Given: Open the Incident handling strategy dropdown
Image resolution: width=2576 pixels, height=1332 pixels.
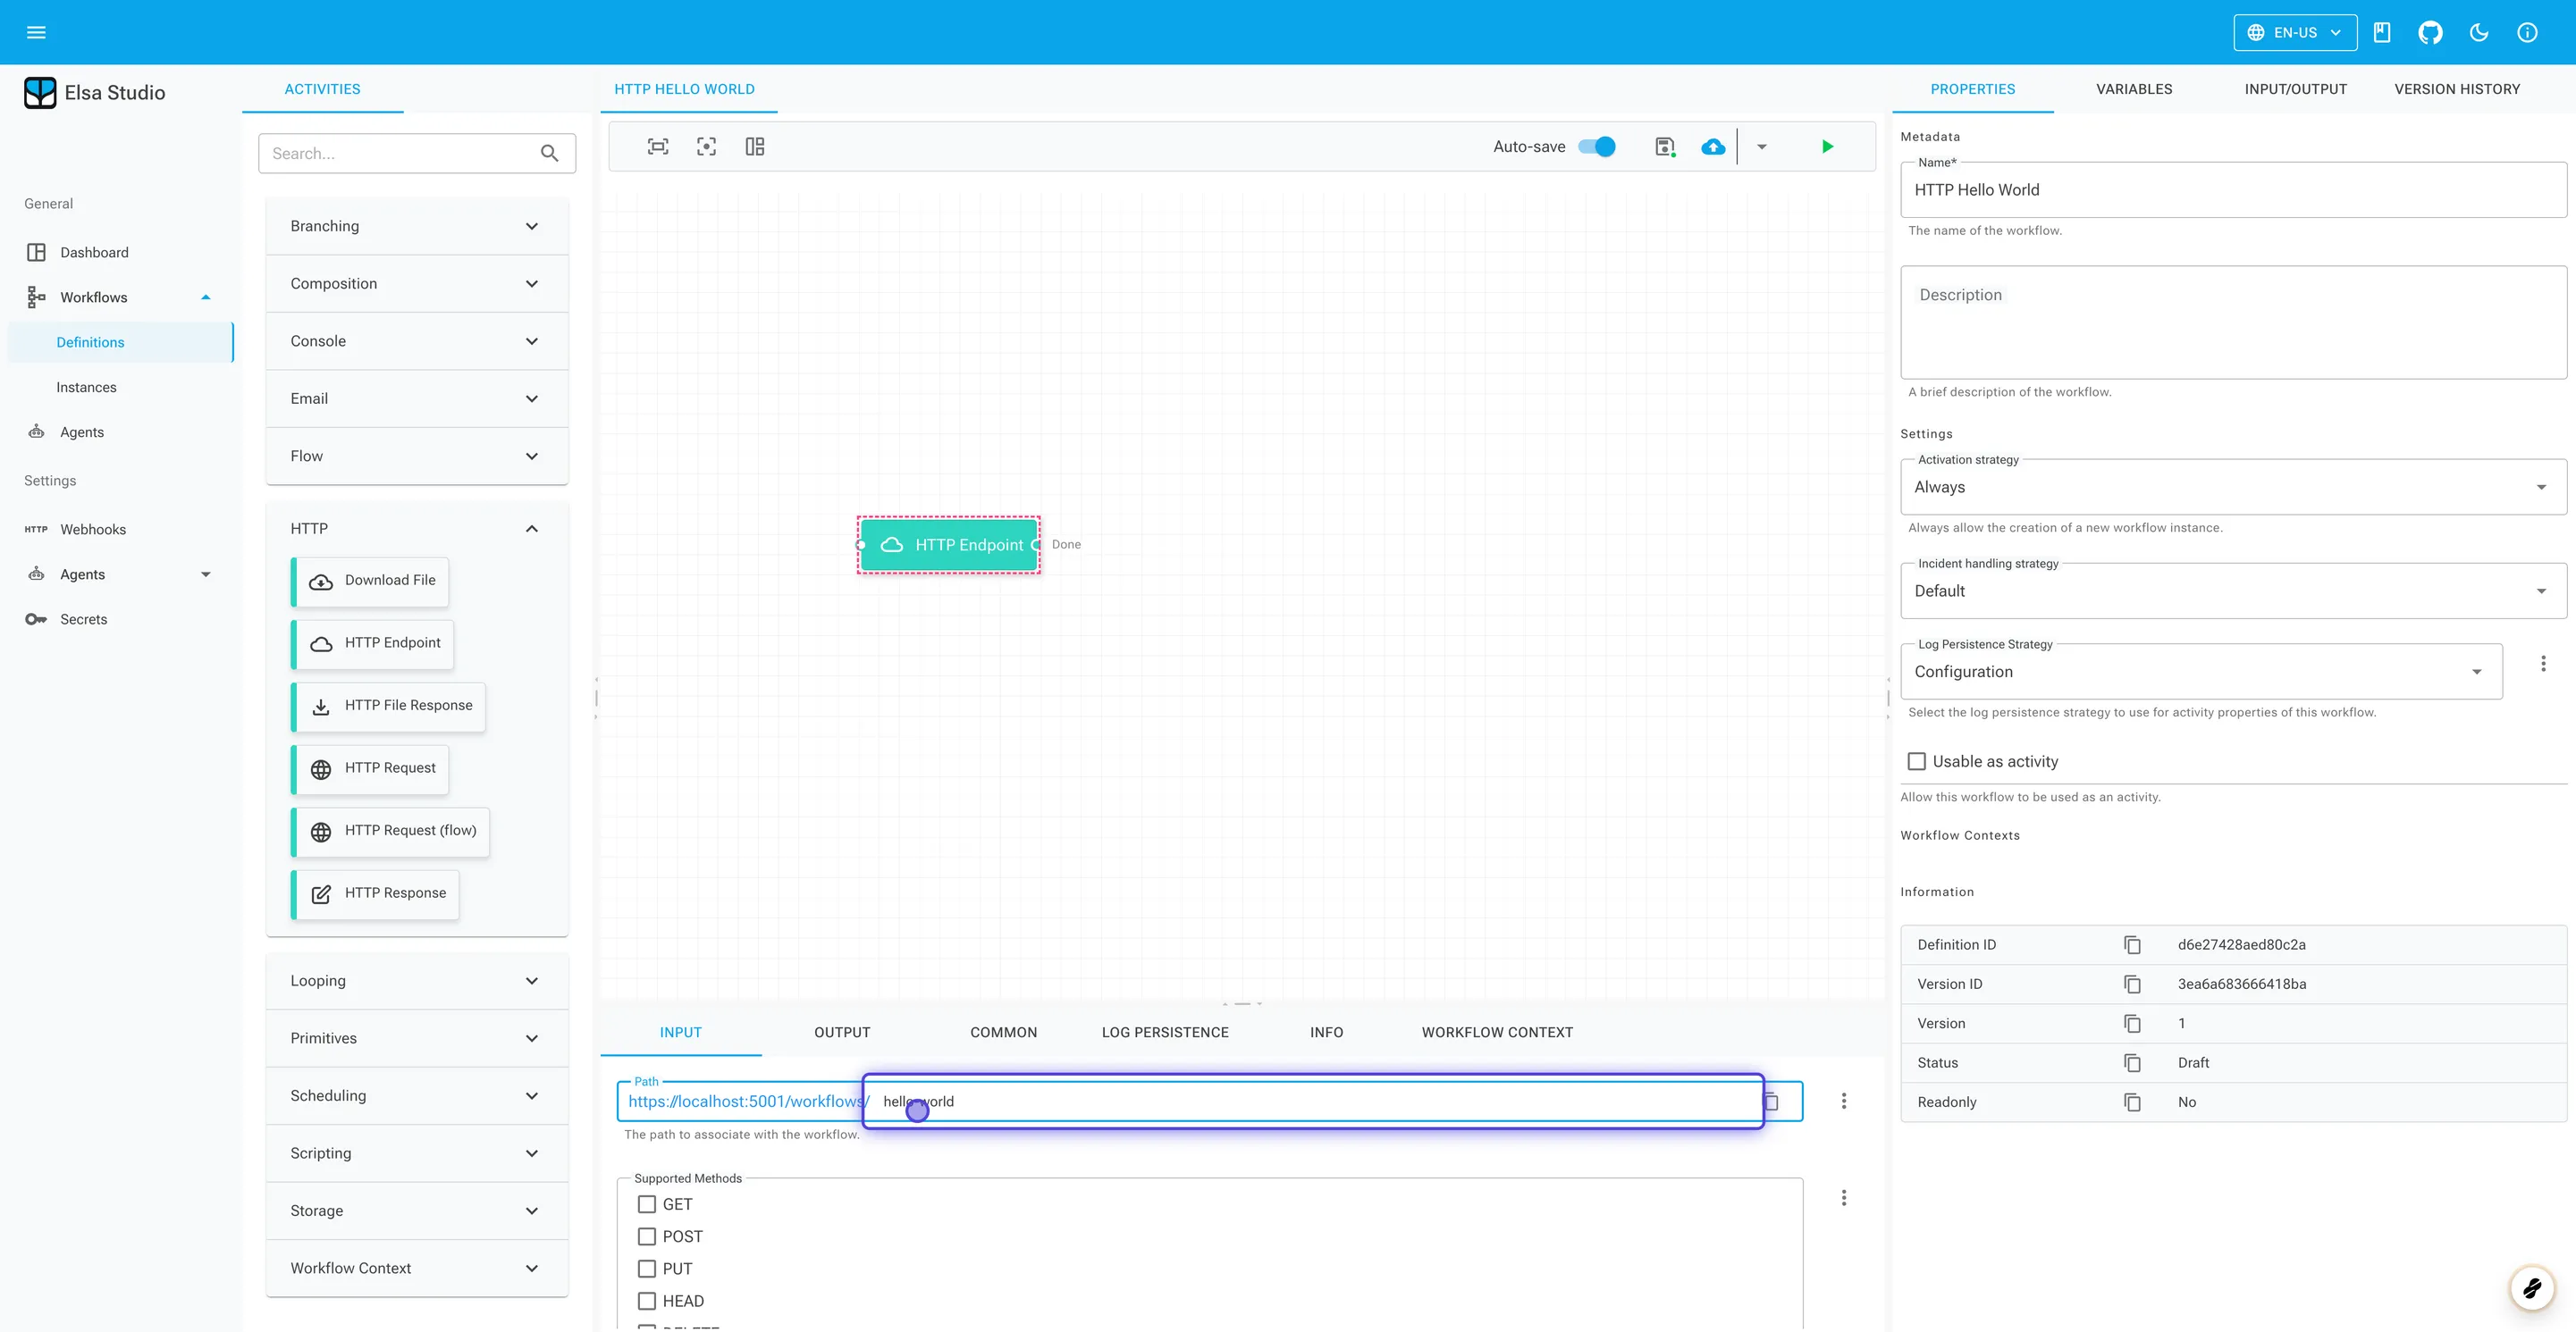Looking at the screenshot, I should [x=2233, y=591].
